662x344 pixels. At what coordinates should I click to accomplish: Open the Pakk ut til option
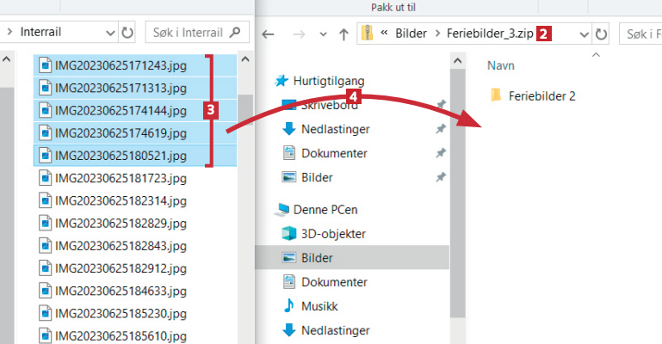(x=393, y=7)
